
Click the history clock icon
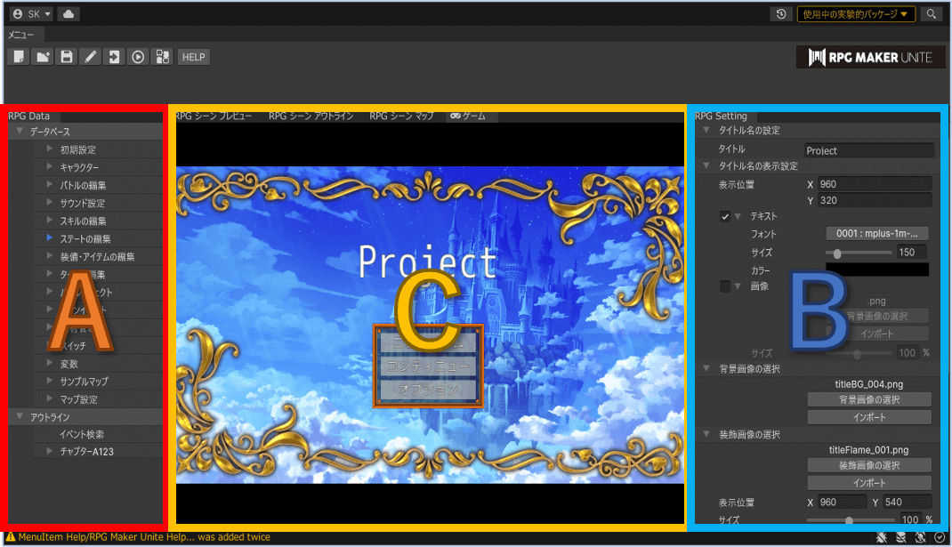coord(780,14)
